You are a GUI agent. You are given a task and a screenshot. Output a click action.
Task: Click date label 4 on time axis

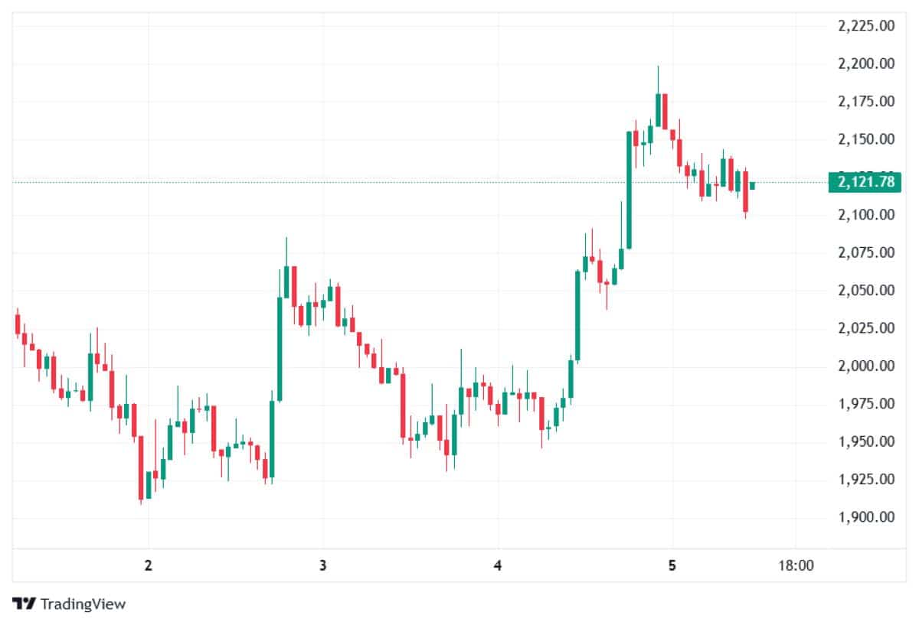[x=498, y=566]
